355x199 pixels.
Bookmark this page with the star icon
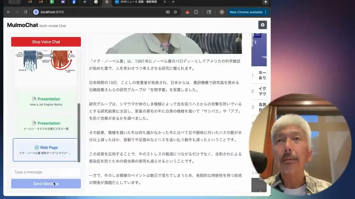(175, 12)
